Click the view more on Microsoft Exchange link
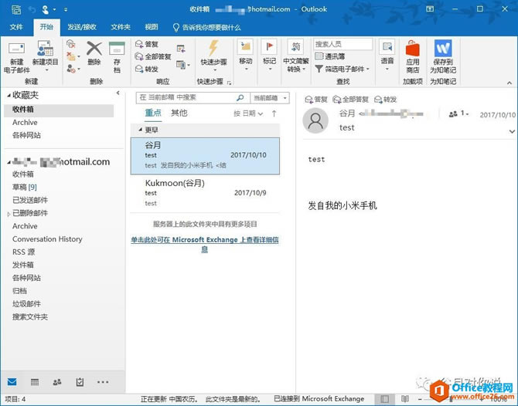The height and width of the screenshot is (406, 518). point(205,244)
